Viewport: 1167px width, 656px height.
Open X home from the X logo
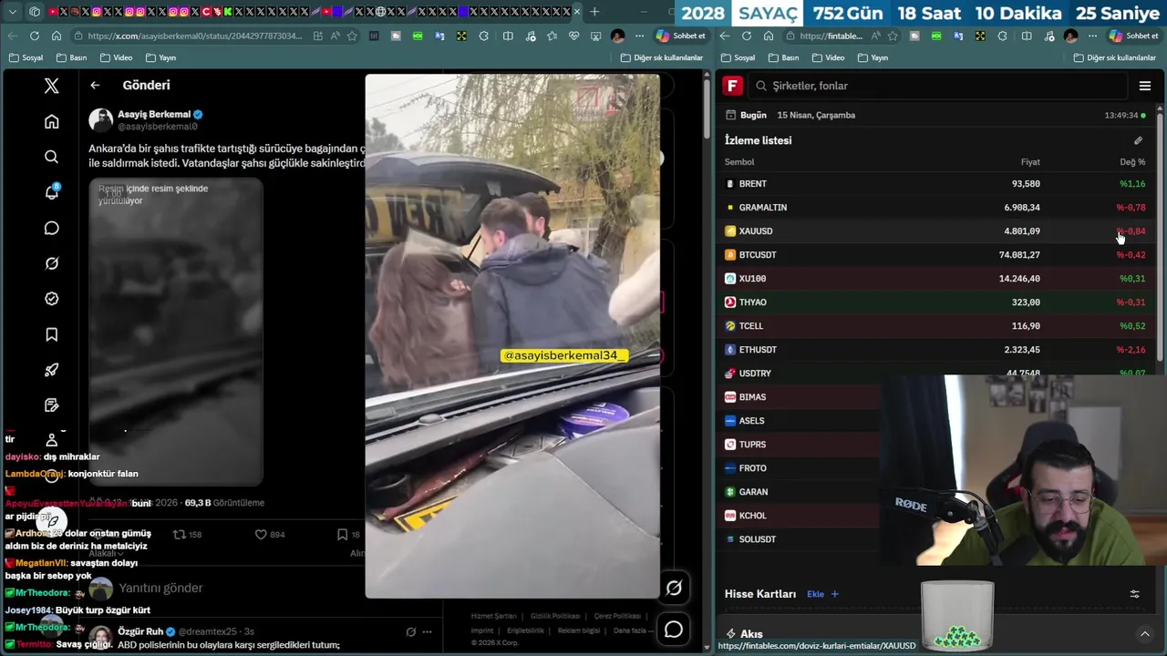(52, 86)
